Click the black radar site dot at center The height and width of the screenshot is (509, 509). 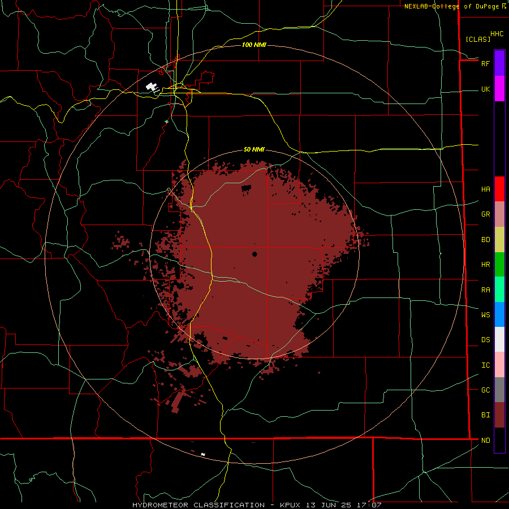tap(255, 254)
